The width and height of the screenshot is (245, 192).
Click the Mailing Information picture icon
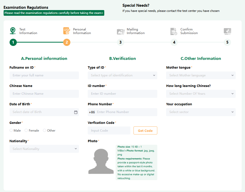(x=121, y=31)
